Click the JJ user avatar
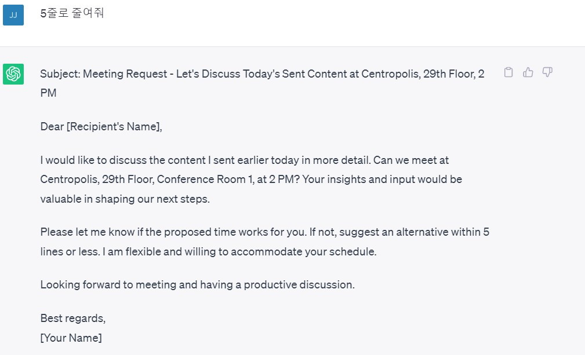The image size is (585, 355). tap(13, 15)
